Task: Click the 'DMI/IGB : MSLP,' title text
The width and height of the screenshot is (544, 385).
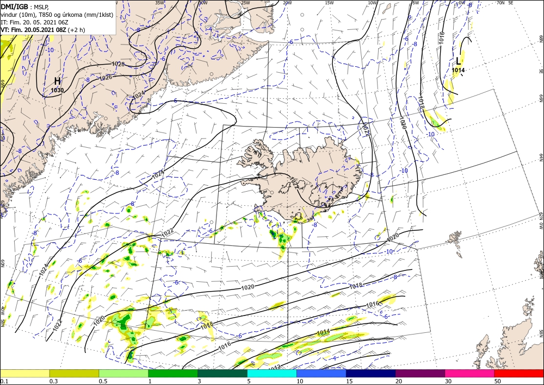Action: 25,6
